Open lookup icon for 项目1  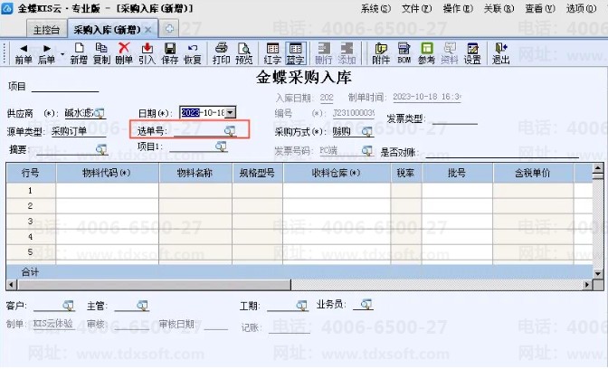pos(221,147)
